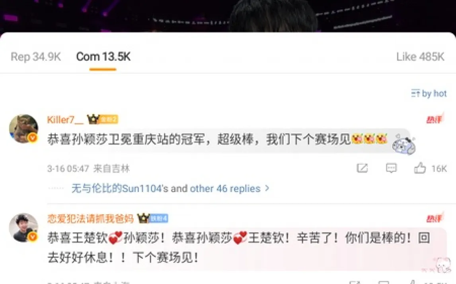Image resolution: width=456 pixels, height=284 pixels.
Task: Open reply bubble icon on Killer7__'s comment
Action: coord(391,168)
